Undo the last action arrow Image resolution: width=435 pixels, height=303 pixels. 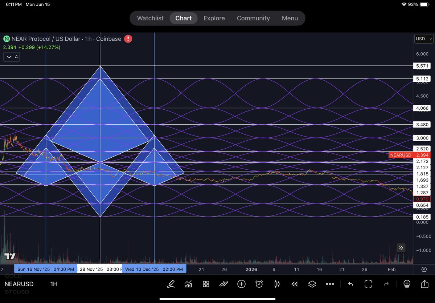tap(351, 284)
